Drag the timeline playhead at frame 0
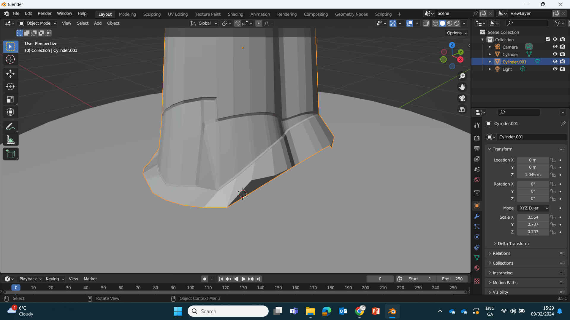This screenshot has width=570, height=320. point(16,288)
